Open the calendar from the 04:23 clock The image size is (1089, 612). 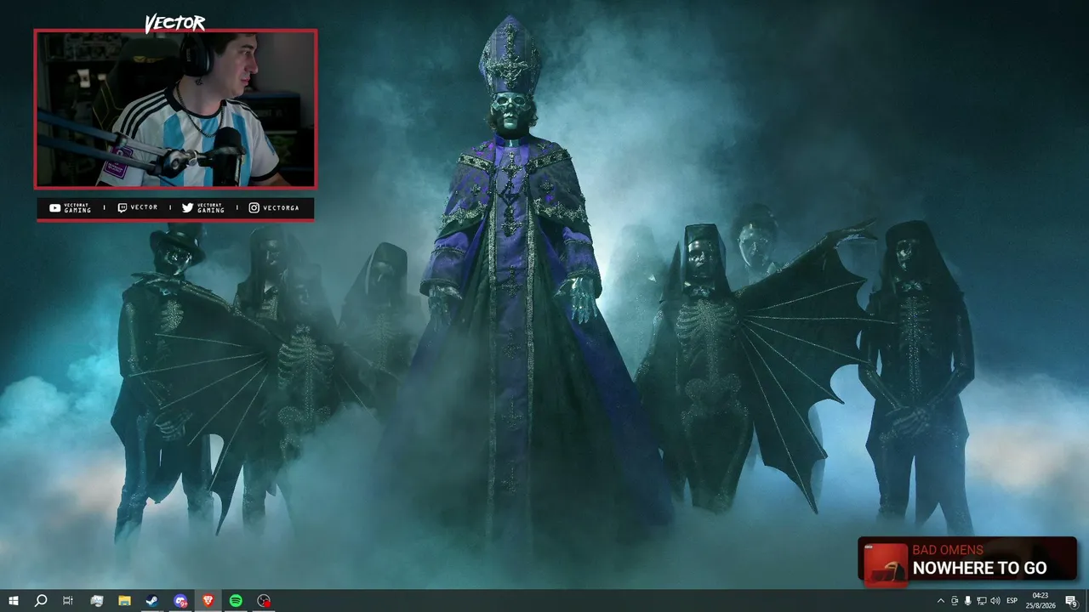click(1040, 601)
